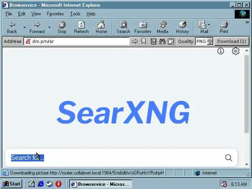Decrease Quality with the spinner down arrow
The height and width of the screenshot is (189, 252).
coord(210,43)
